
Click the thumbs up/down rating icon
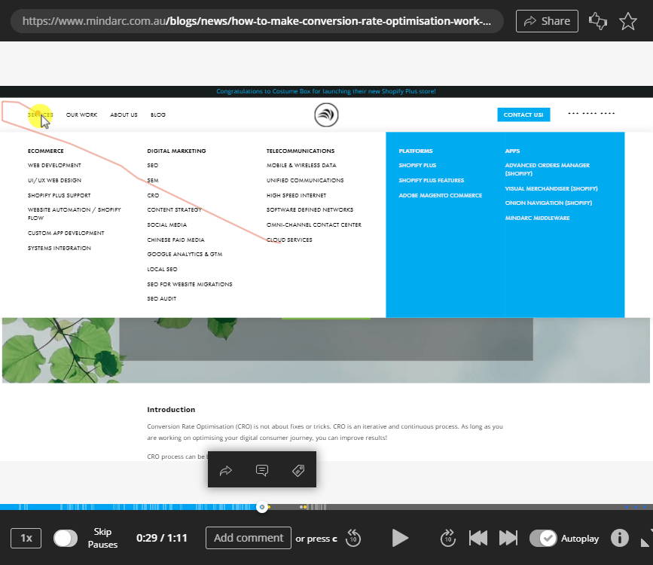point(597,21)
